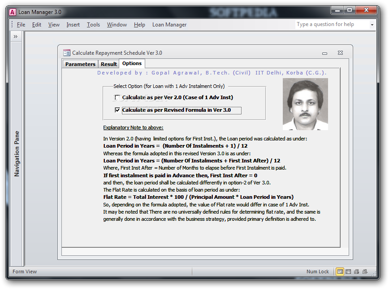Toggle Calculate as per Revised Formula checkbox
Screen dimensions: 389x289
[117, 110]
